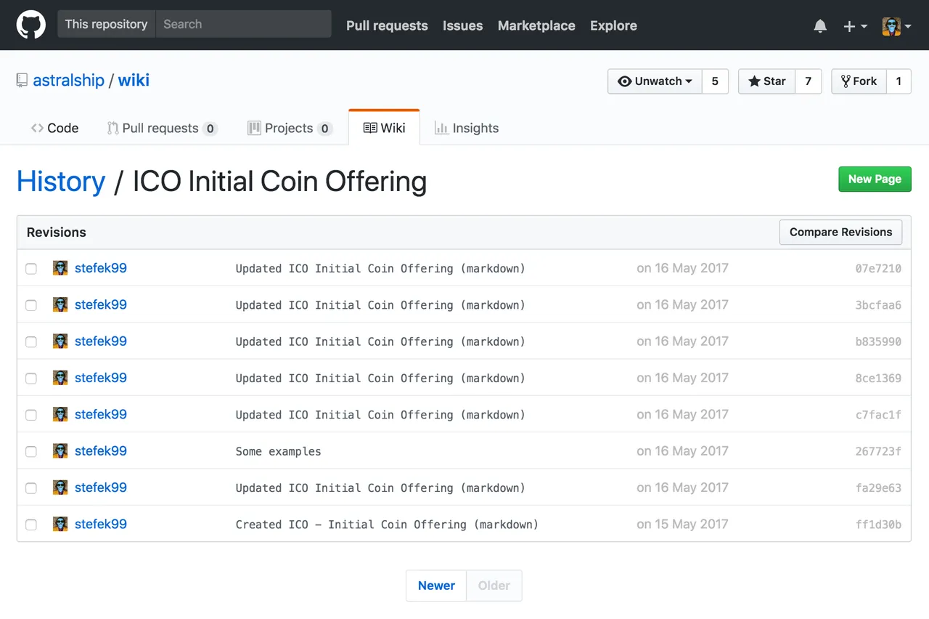Switch to the Code tab
Screen dimensions: 929x619
click(54, 128)
